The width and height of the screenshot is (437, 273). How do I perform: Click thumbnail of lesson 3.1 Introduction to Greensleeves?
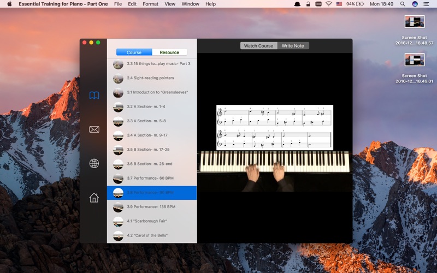click(118, 92)
